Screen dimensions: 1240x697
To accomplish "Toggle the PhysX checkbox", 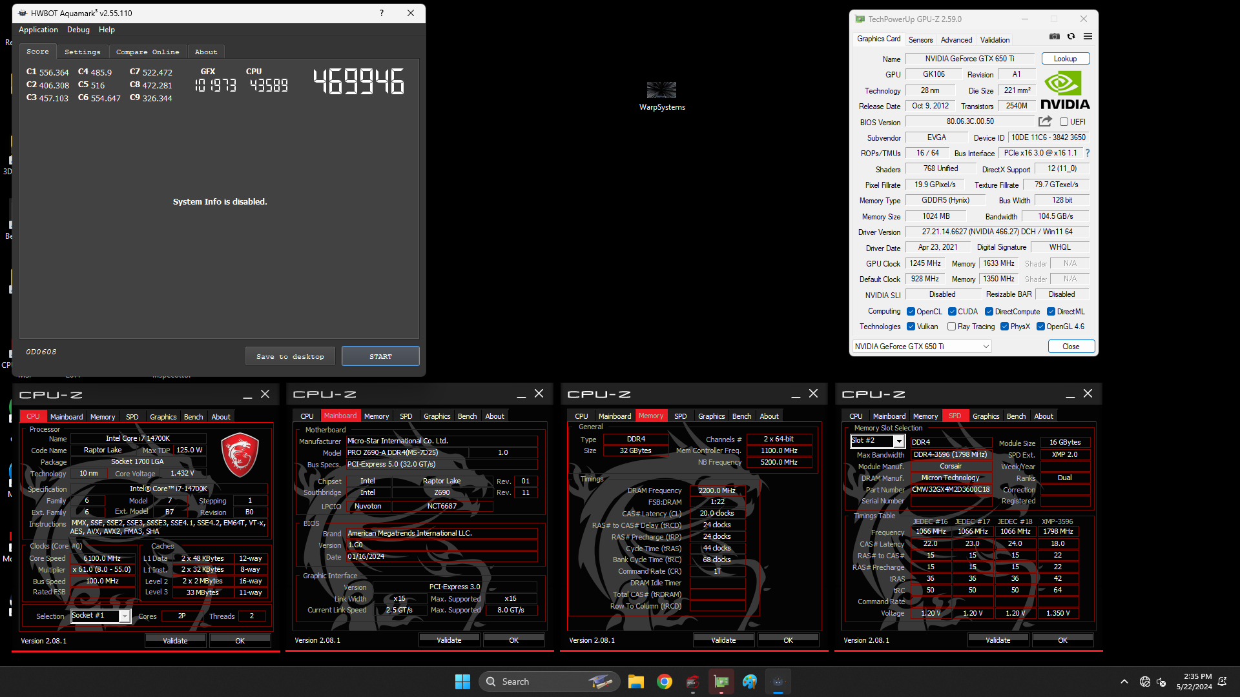I will tap(1004, 327).
